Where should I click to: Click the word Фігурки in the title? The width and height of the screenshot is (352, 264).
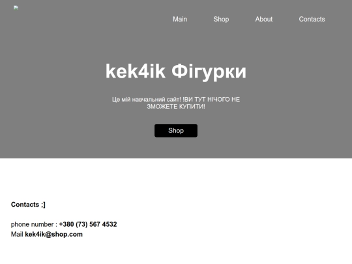[209, 72]
